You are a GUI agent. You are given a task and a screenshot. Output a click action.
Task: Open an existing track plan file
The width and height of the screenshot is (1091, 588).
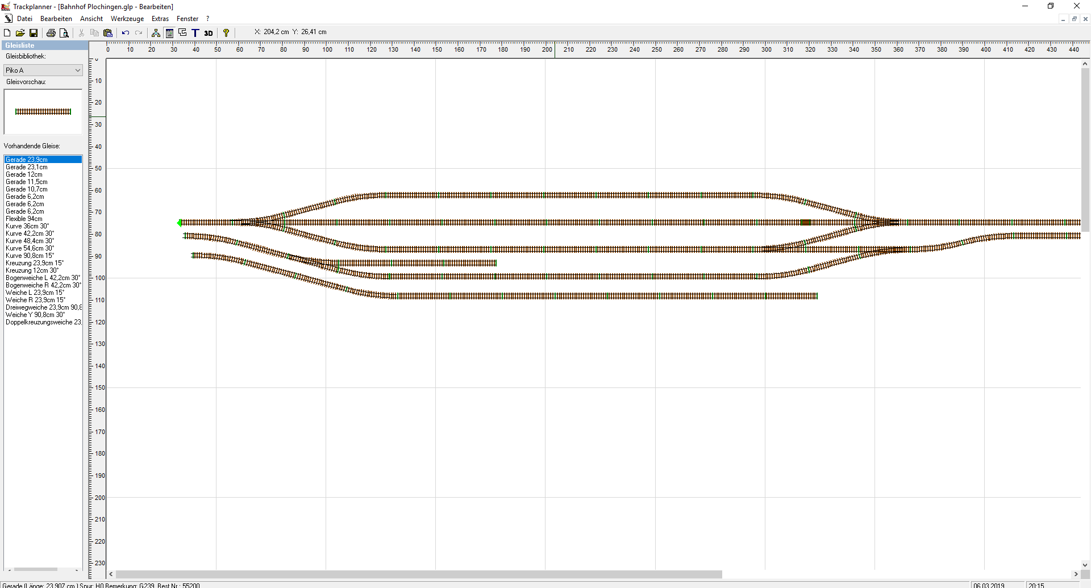(20, 33)
